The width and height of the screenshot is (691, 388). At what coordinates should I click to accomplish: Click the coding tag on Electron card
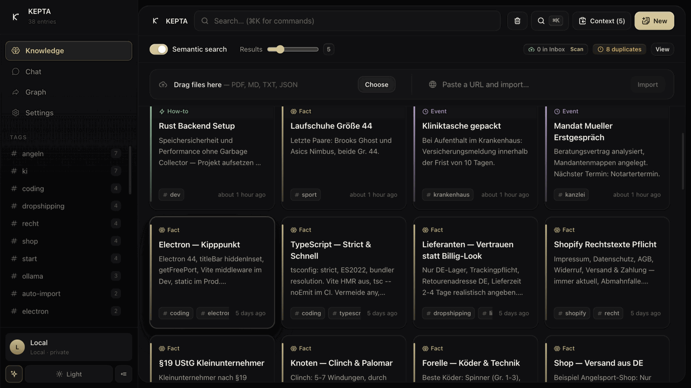176,313
